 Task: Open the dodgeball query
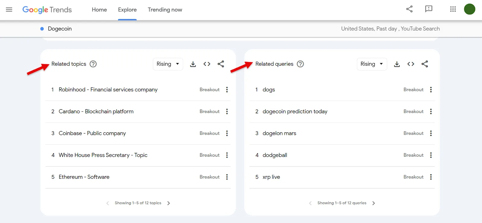275,155
